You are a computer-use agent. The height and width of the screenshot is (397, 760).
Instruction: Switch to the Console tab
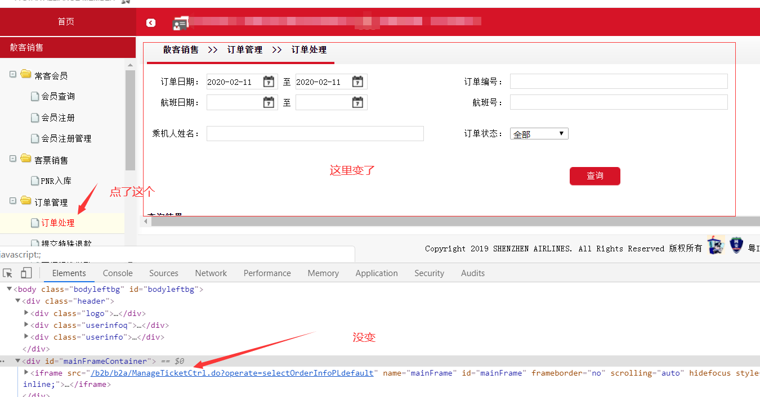click(118, 273)
